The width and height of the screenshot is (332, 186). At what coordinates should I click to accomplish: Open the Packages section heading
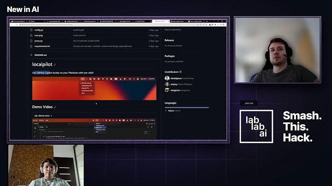click(170, 56)
